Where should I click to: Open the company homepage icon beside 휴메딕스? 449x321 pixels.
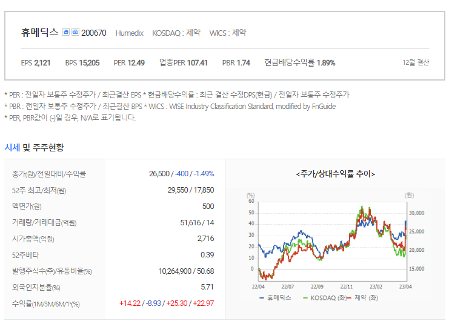pyautogui.click(x=66, y=32)
